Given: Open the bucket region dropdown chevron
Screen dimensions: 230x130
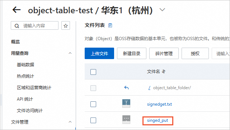Looking at the screenshot, I should click(162, 10).
